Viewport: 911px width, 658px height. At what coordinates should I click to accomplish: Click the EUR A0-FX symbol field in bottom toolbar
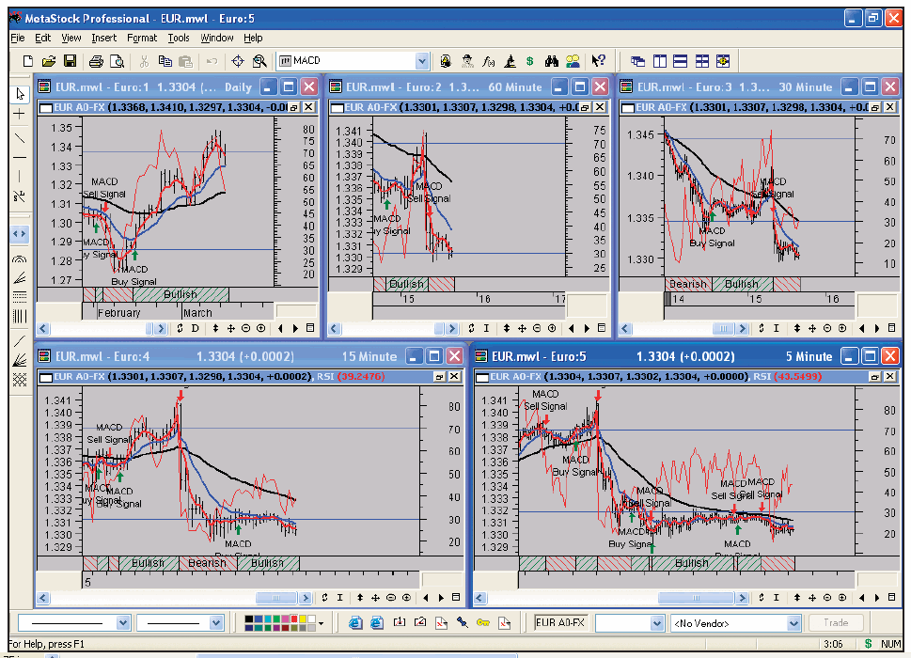[x=561, y=622]
